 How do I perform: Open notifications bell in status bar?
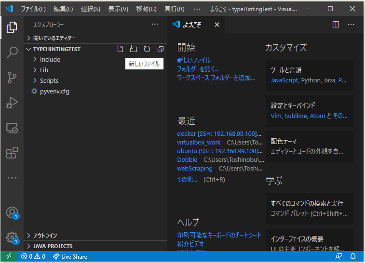[353, 256]
